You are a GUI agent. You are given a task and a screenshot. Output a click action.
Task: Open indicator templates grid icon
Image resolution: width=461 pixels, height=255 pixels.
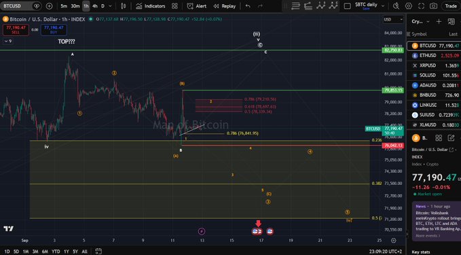[x=174, y=6]
